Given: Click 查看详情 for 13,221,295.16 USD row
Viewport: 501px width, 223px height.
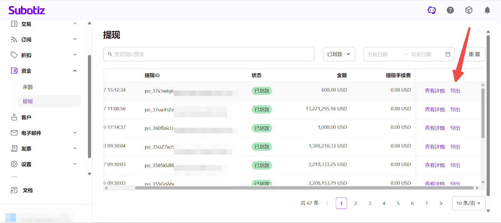Looking at the screenshot, I should 435,110.
